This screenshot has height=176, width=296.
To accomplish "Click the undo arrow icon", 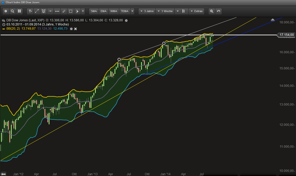I will [218, 11].
